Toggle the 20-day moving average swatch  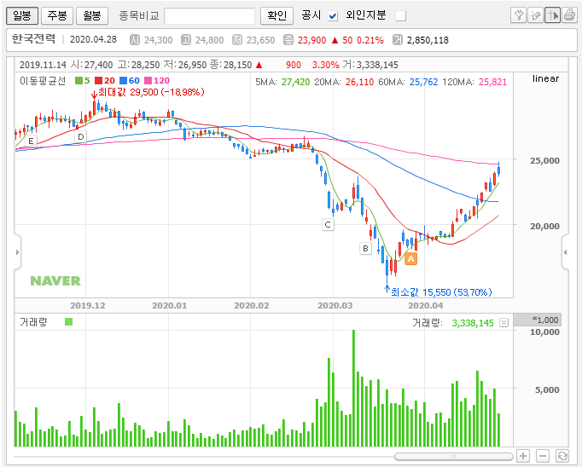tap(98, 80)
